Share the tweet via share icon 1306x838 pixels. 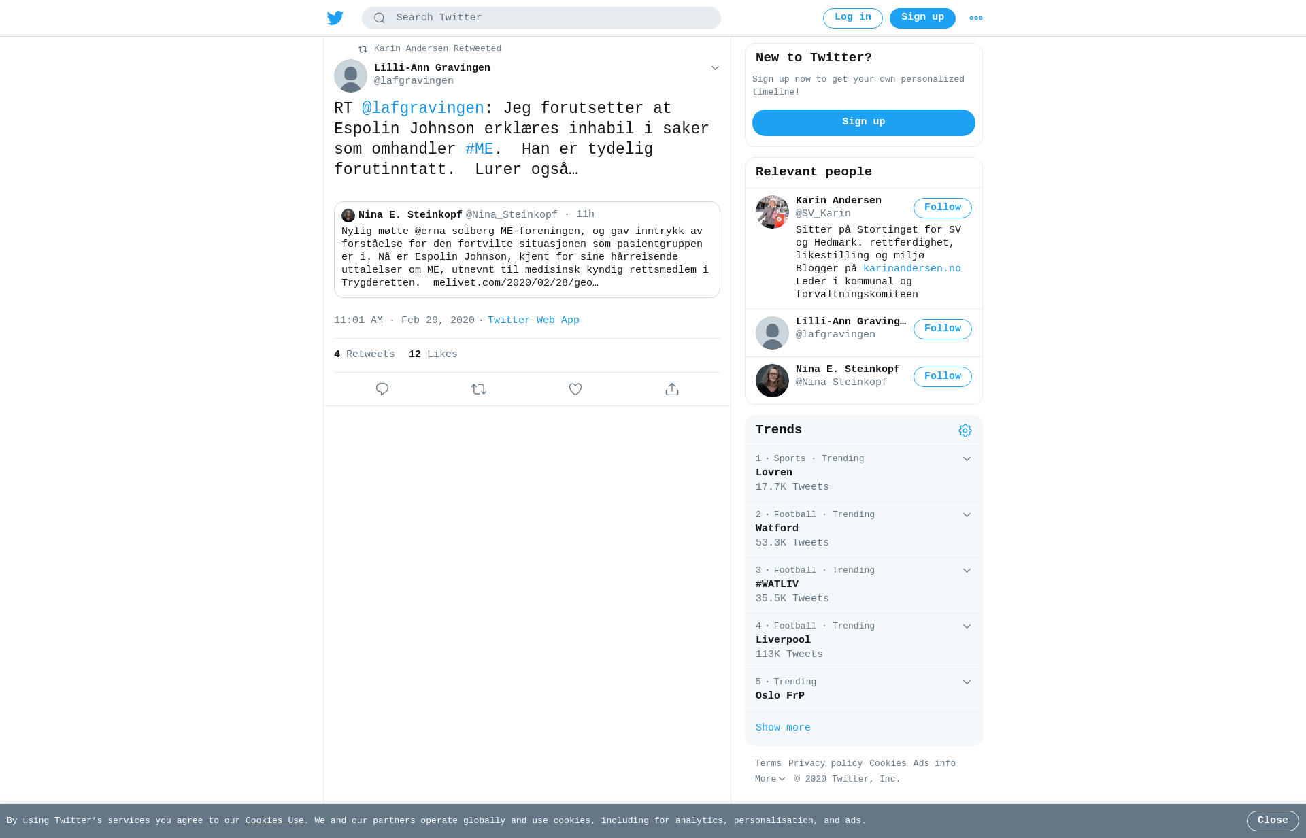pos(672,389)
